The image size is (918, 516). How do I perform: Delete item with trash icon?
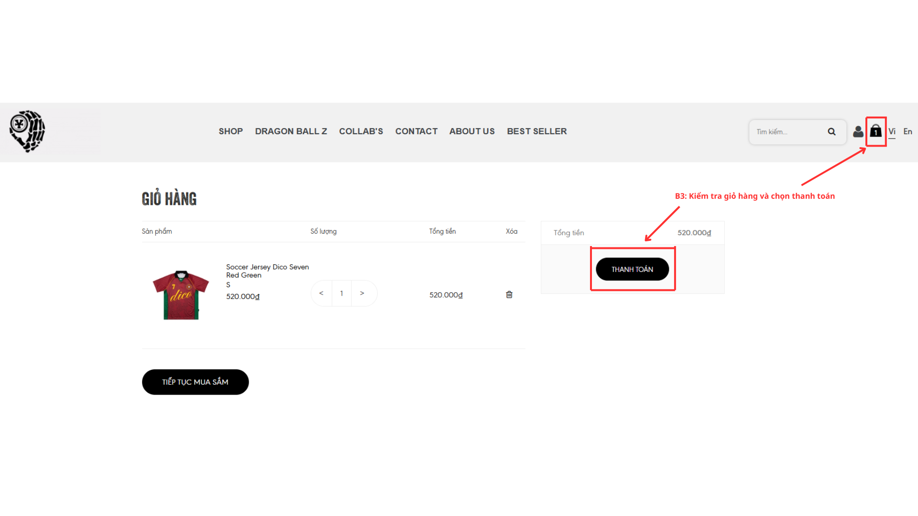[509, 295]
